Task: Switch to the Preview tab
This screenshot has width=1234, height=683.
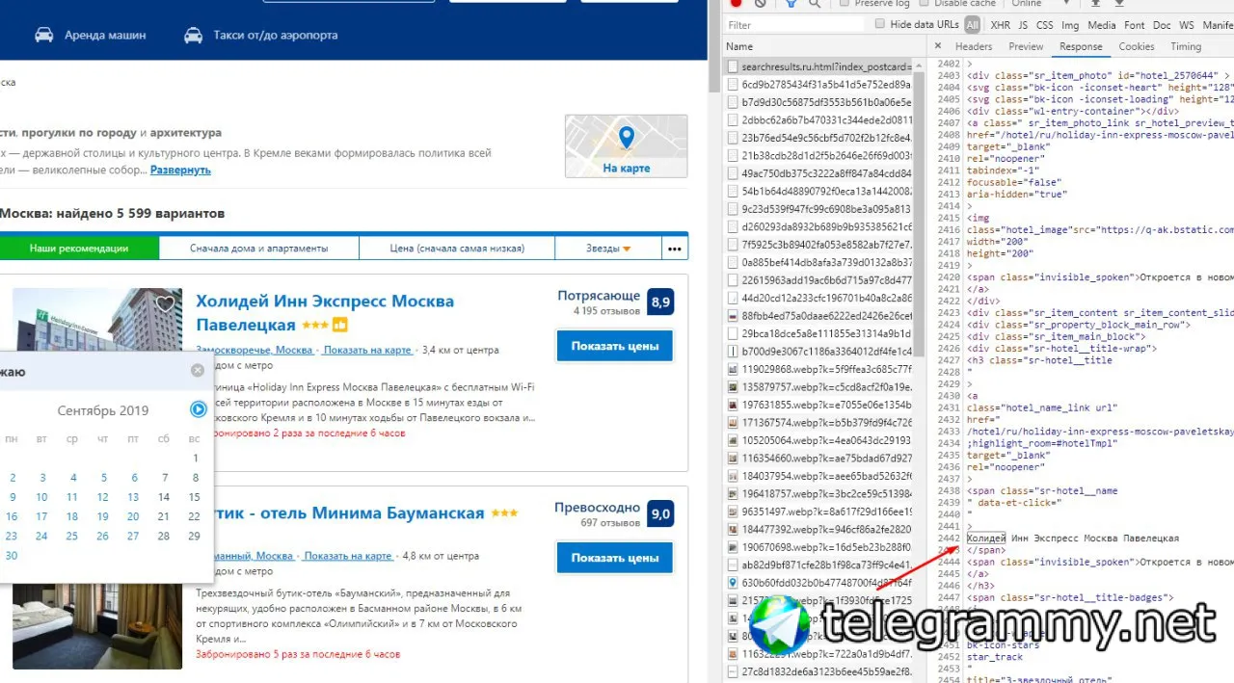Action: pyautogui.click(x=1026, y=46)
